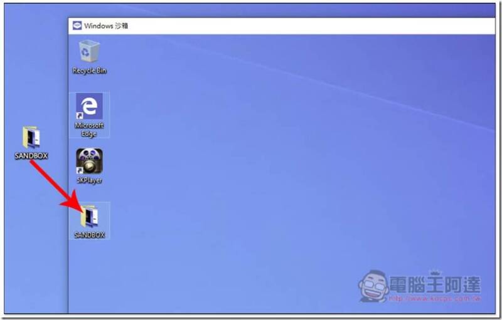Click SANDBOX label on the host desktop
Screen dimensions: 502x320
coord(31,156)
